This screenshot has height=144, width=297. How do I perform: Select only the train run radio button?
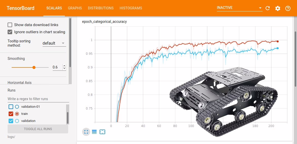[17, 114]
